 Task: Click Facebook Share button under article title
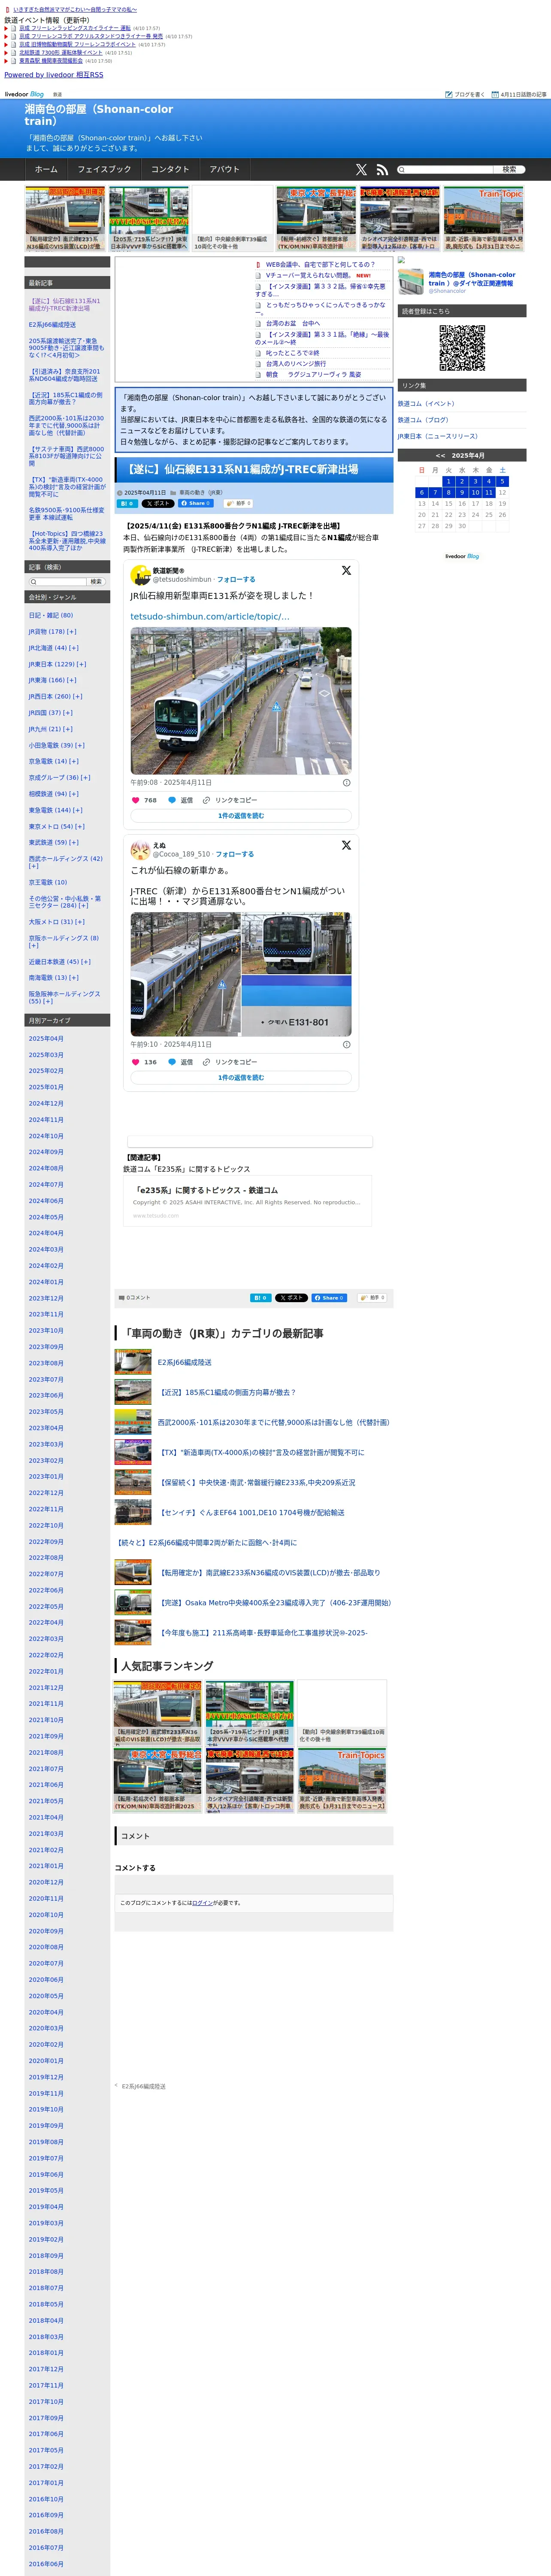click(x=196, y=504)
